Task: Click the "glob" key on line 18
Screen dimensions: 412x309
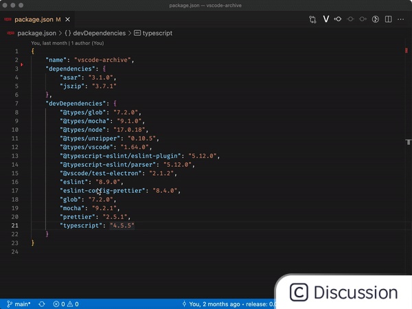Action: point(70,199)
